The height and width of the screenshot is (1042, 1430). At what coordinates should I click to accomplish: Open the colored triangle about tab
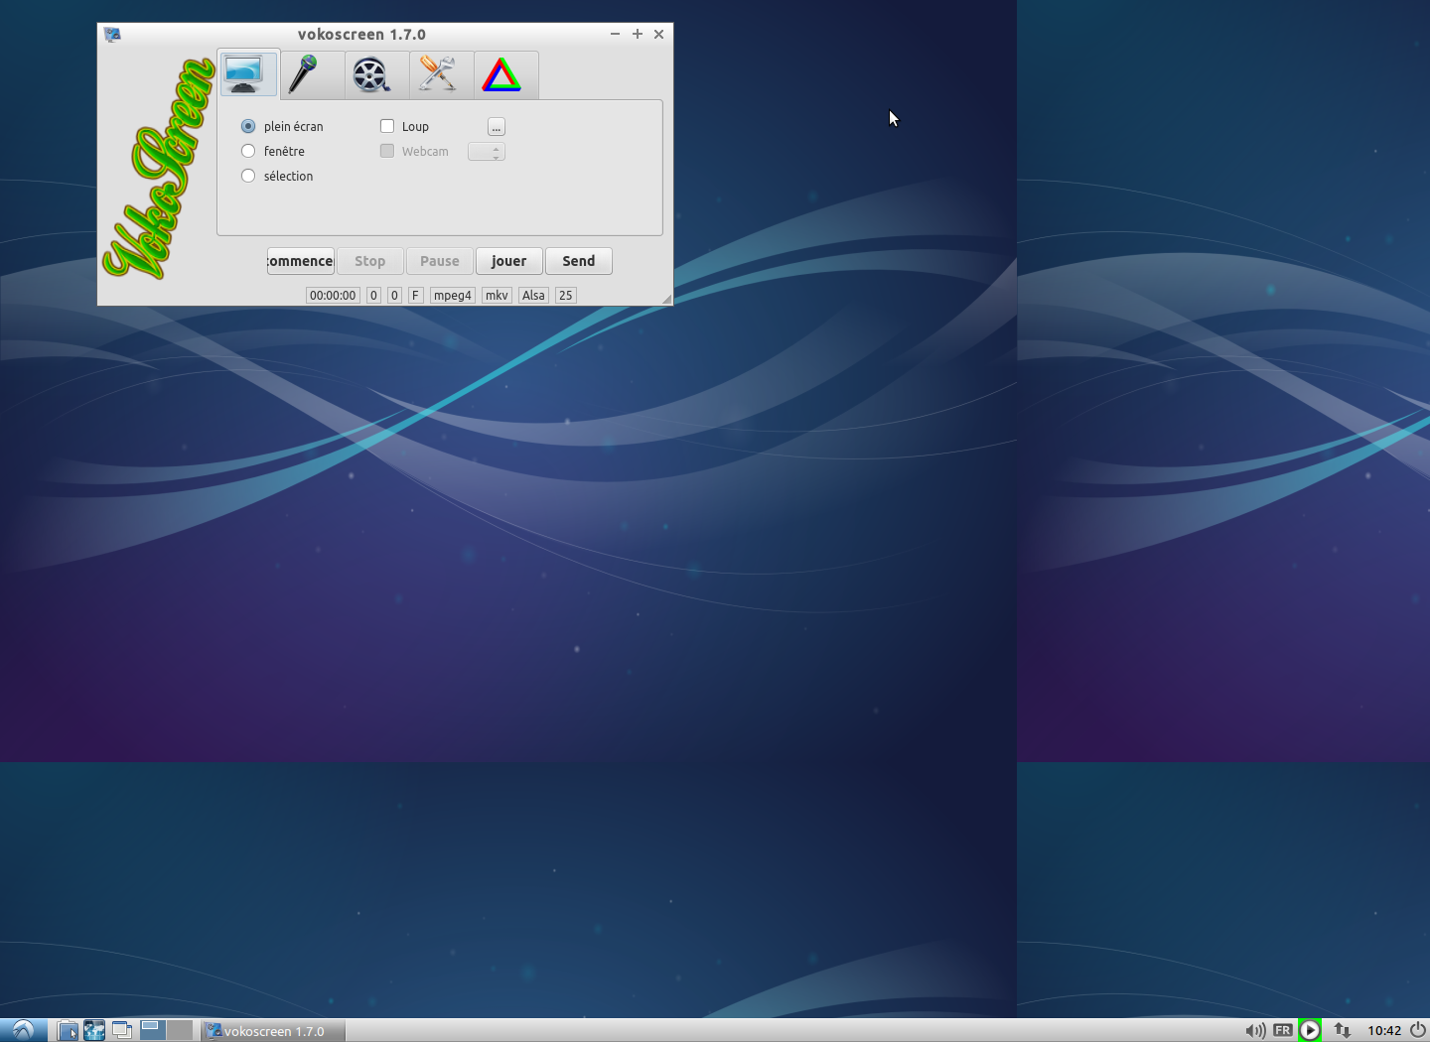[506, 74]
